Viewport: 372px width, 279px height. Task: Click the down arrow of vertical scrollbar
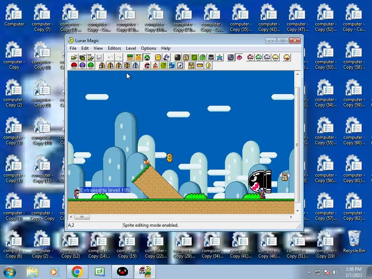[x=297, y=211]
